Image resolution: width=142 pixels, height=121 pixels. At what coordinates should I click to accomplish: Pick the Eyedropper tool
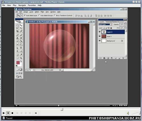point(21,55)
